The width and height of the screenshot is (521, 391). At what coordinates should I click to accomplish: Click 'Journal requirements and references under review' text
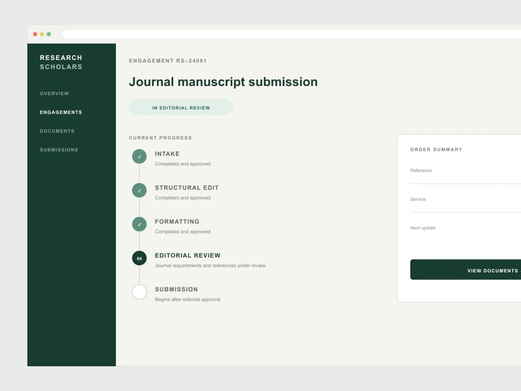click(210, 265)
